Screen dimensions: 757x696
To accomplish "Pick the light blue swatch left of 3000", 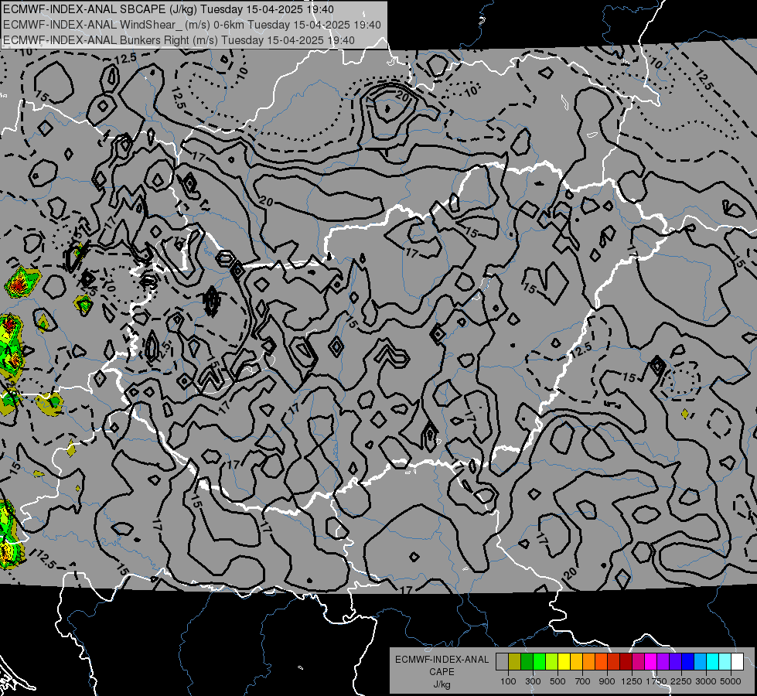I will 700,662.
